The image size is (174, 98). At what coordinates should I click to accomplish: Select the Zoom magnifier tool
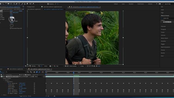click(3, 4)
